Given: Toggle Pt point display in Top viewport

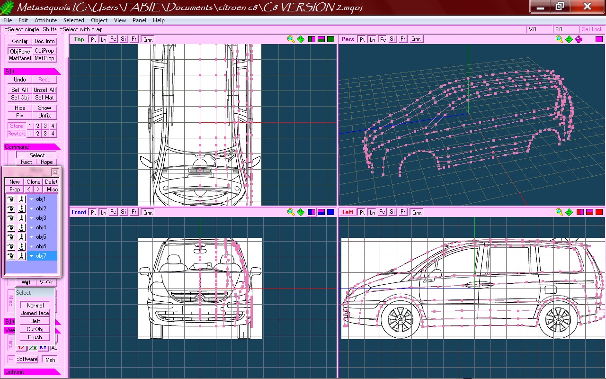Looking at the screenshot, I should tap(93, 39).
